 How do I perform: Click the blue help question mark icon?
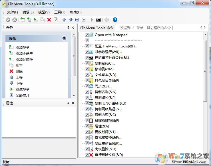click(x=115, y=20)
